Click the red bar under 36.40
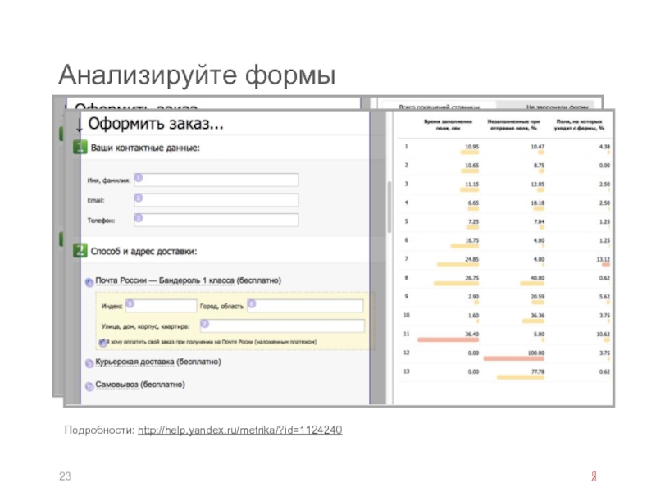The image size is (656, 492). click(448, 339)
